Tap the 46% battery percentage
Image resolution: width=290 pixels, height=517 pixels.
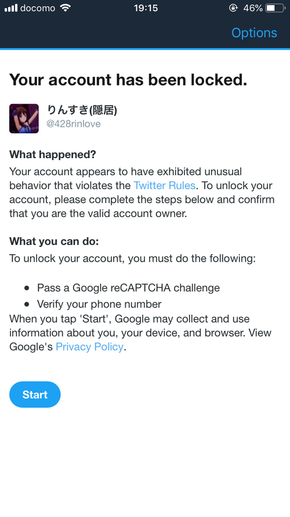coord(253,8)
